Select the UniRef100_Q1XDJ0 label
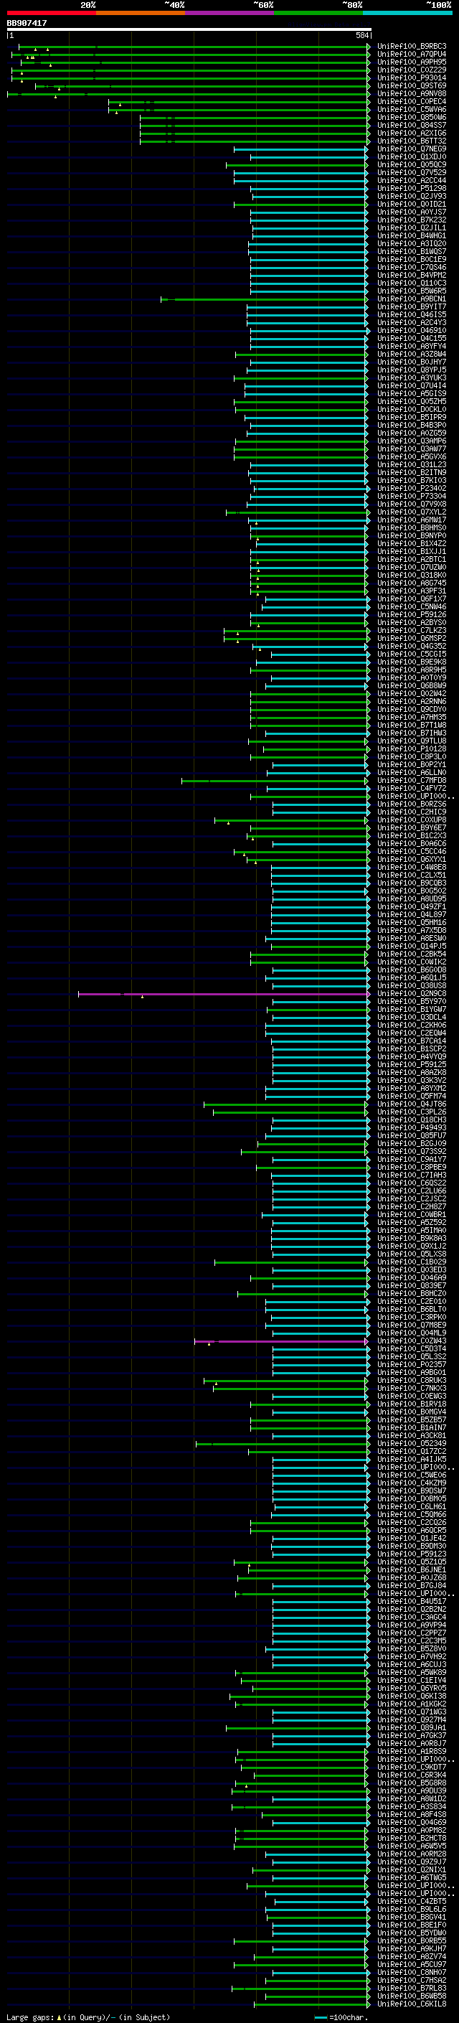The width and height of the screenshot is (459, 2023). [x=412, y=157]
